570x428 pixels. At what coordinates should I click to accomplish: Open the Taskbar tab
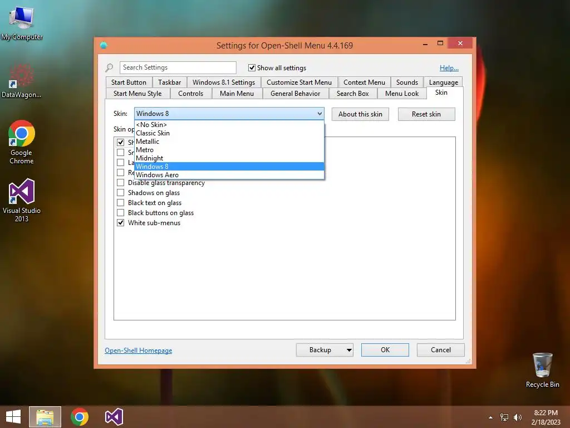click(x=169, y=82)
